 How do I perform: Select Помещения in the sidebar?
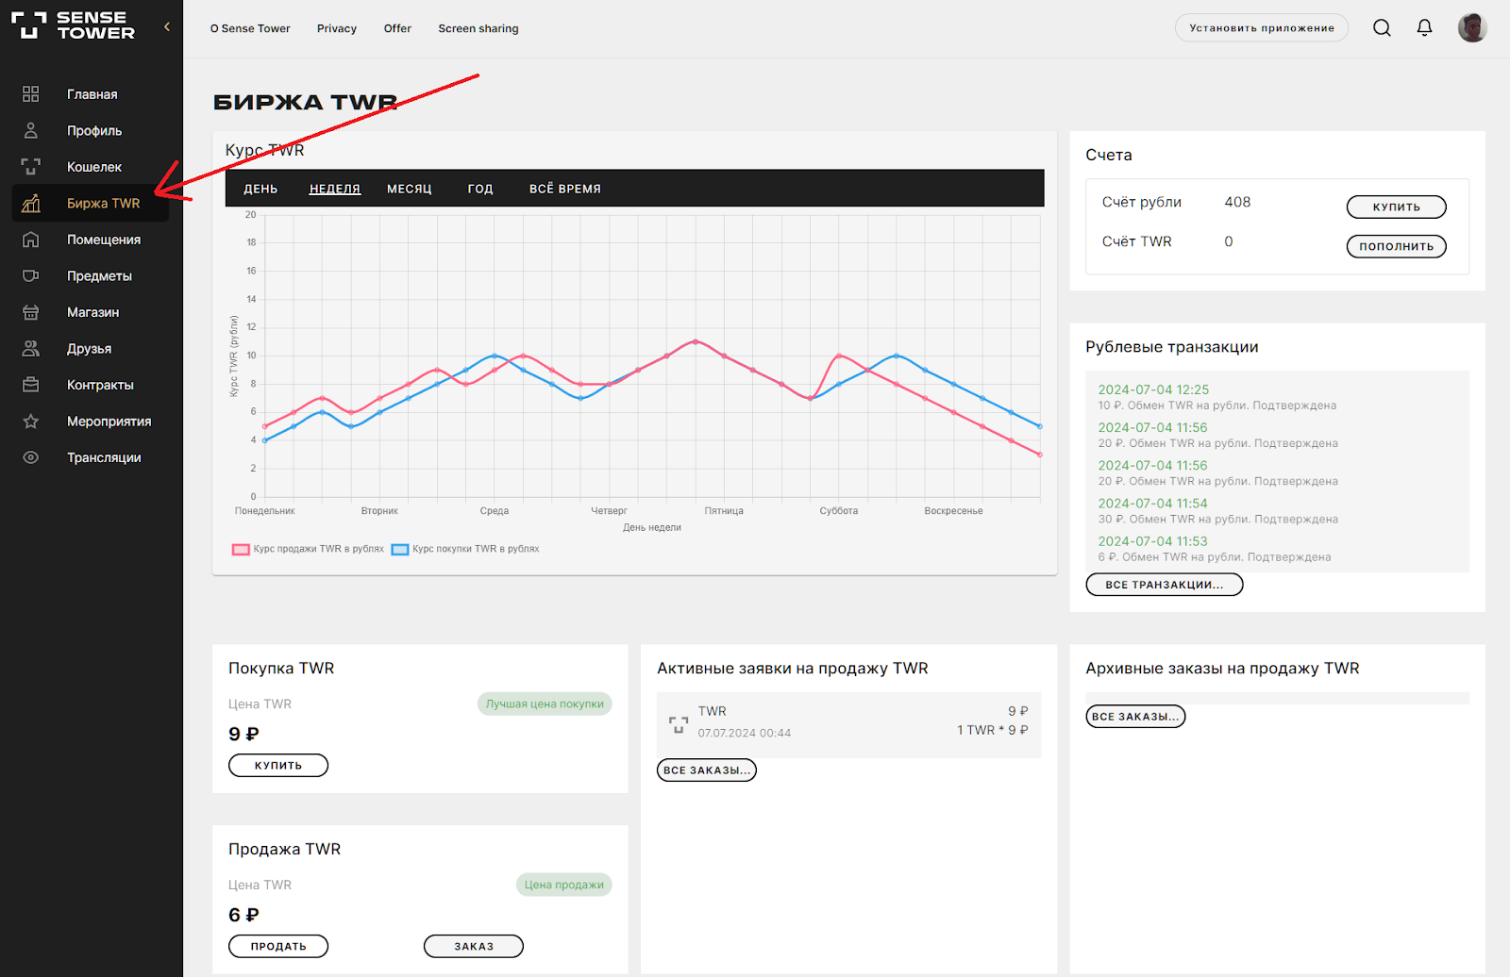click(x=104, y=240)
